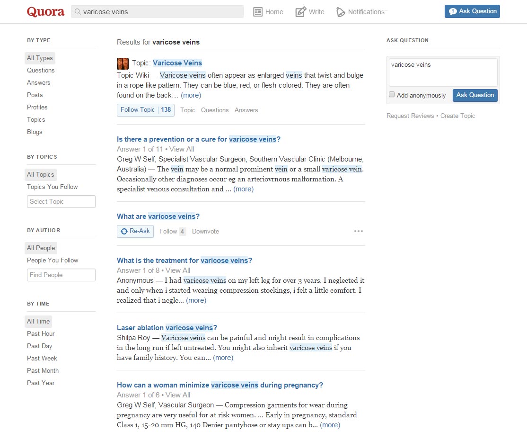Expand (more) on the Topic Wiki text
Viewport: 527px width, 432px height.
pos(191,95)
